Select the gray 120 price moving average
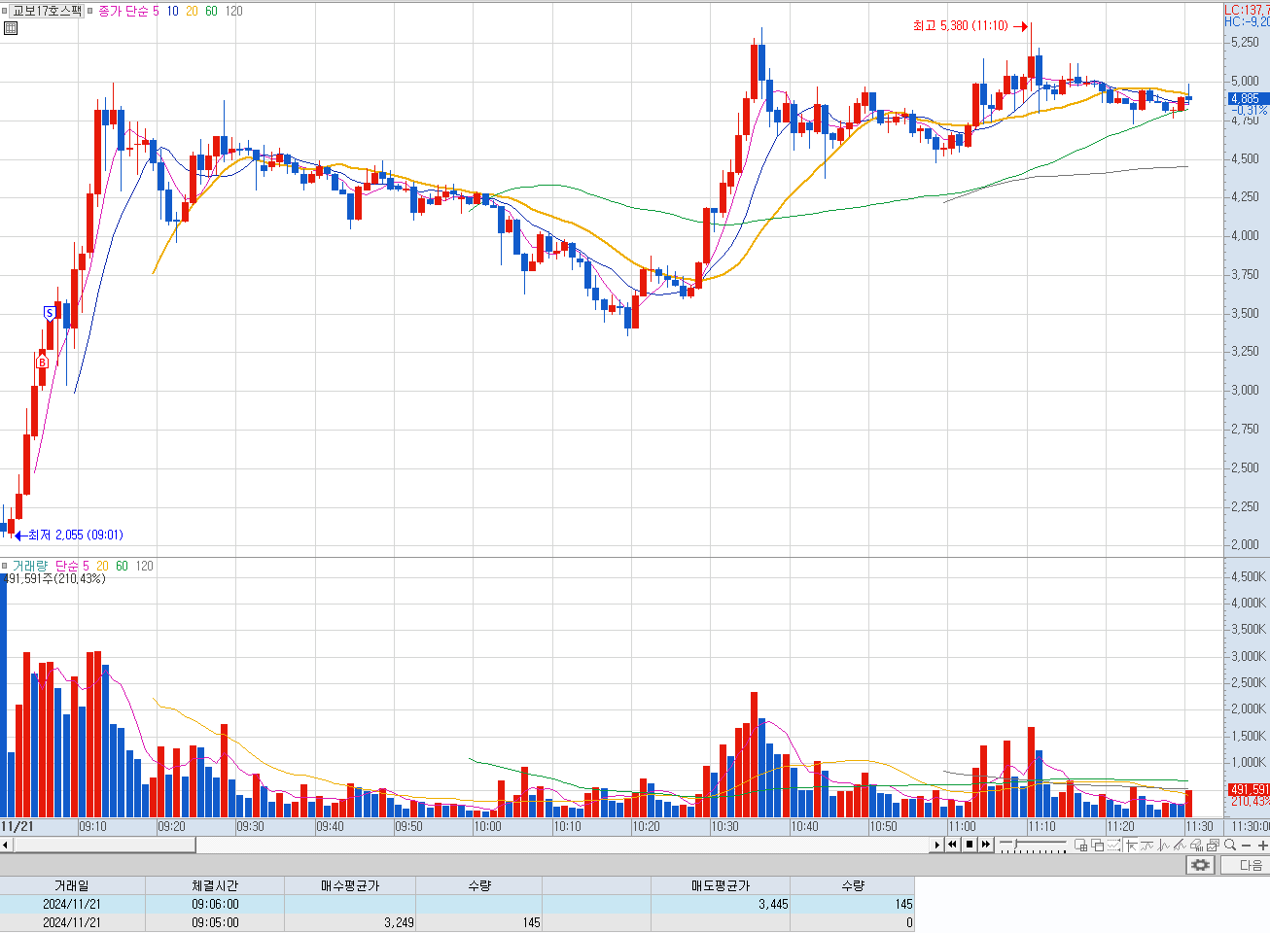1270x933 pixels. tap(233, 11)
